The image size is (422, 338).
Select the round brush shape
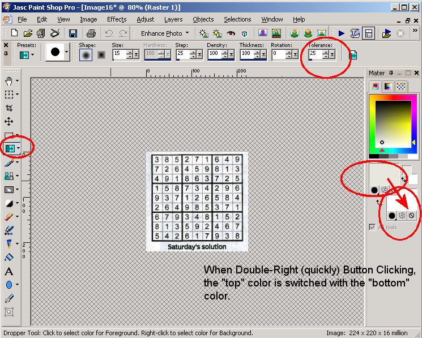coord(86,55)
